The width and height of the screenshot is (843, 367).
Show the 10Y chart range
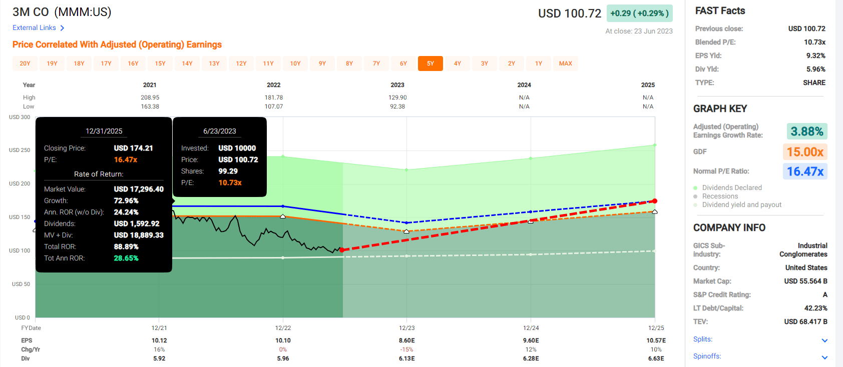point(295,63)
